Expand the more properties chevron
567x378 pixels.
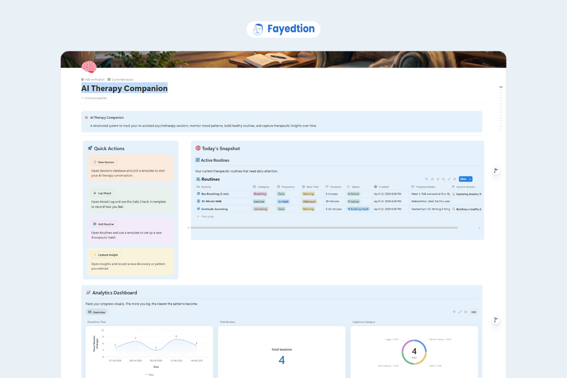82,98
